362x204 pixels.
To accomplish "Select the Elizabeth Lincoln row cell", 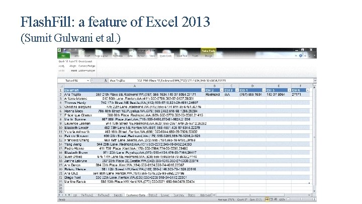I will [x=134, y=127].
